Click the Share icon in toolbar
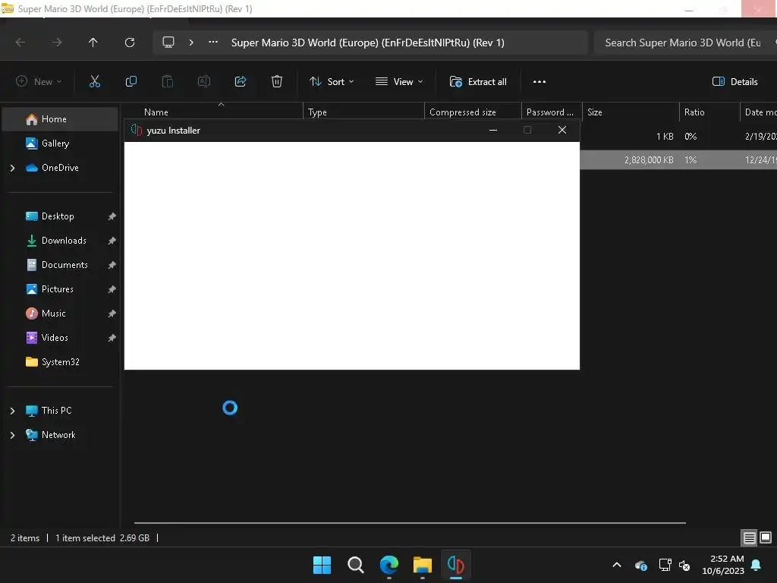The height and width of the screenshot is (583, 777). 241,82
